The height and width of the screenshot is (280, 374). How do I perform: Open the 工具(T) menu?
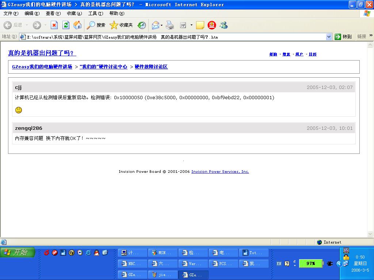[x=96, y=13]
